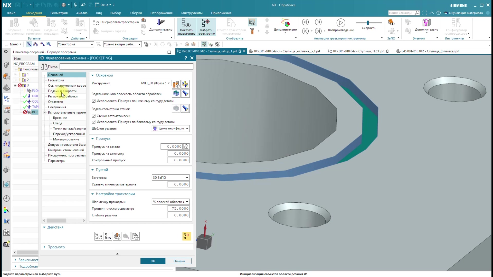Click lock icon next to Припуск на детали
Viewport: 493px width, 277px height.
(x=186, y=146)
